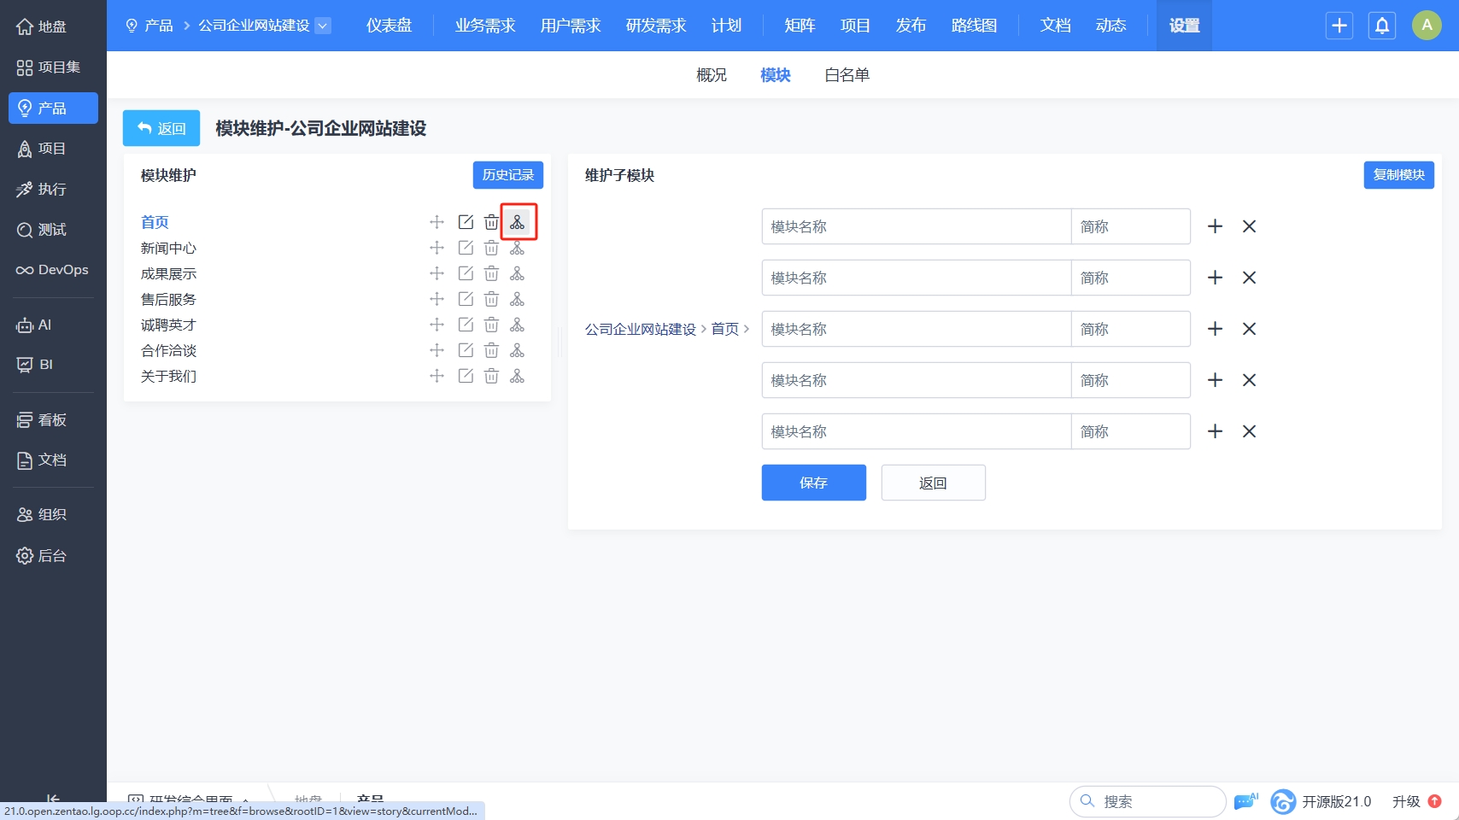The image size is (1459, 820).
Task: Open submodules of 关于我们
Action: click(518, 376)
